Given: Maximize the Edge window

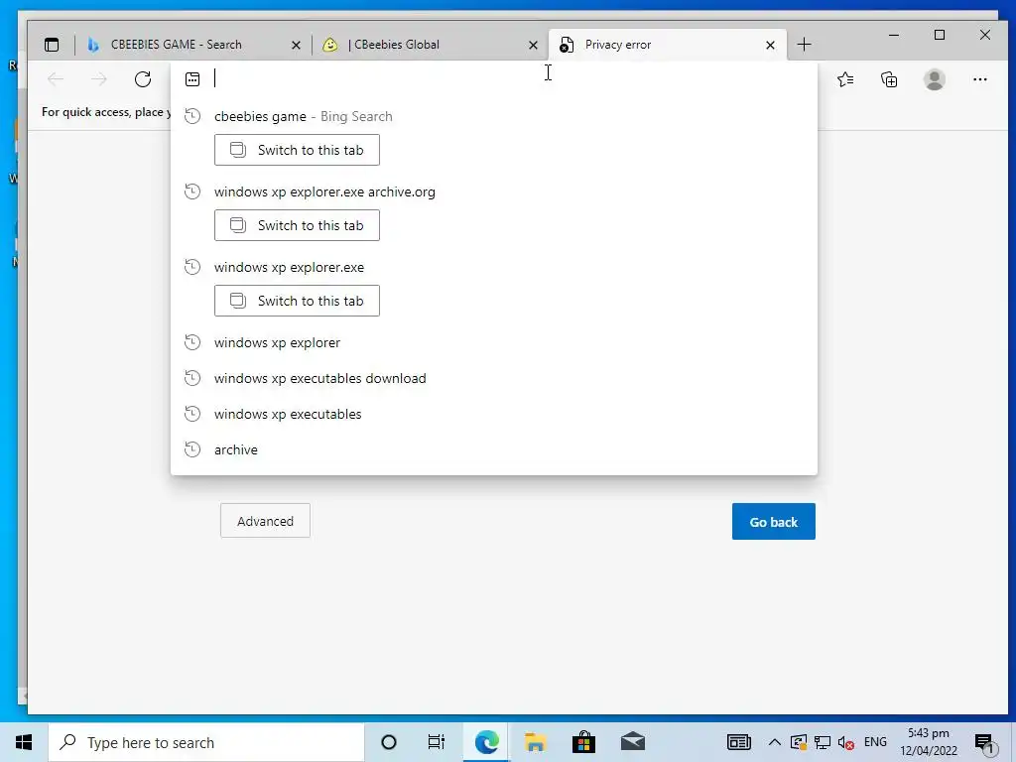Looking at the screenshot, I should [x=940, y=35].
